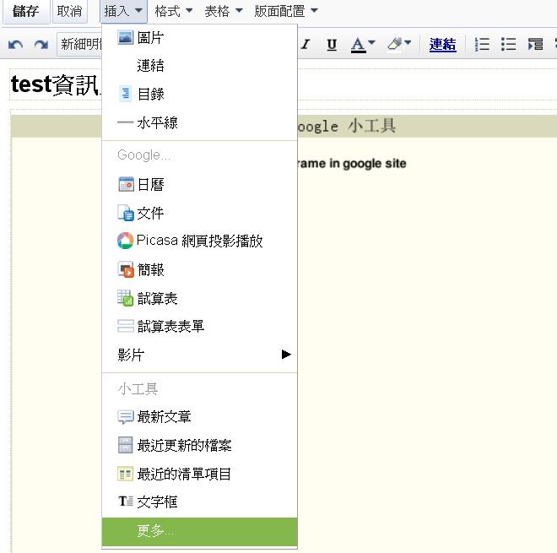
Task: Choose 文件 document menu item
Action: pyautogui.click(x=199, y=214)
